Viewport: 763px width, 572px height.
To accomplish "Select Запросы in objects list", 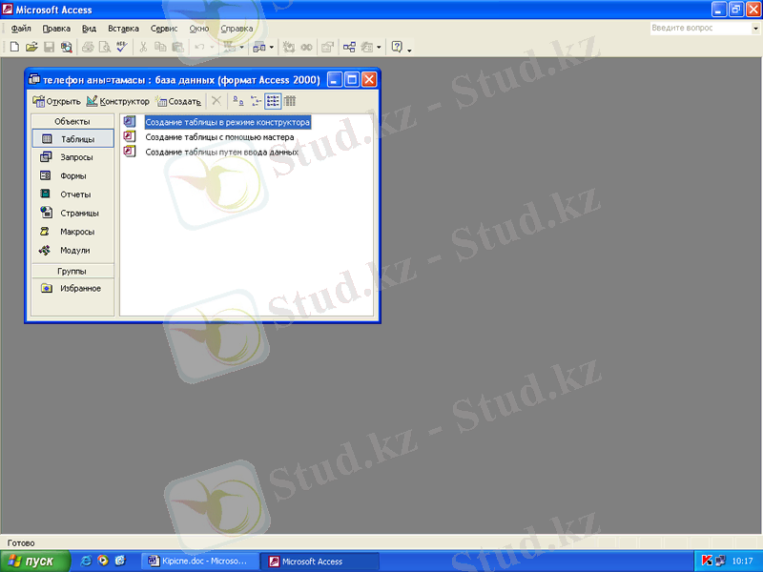I will coord(72,157).
